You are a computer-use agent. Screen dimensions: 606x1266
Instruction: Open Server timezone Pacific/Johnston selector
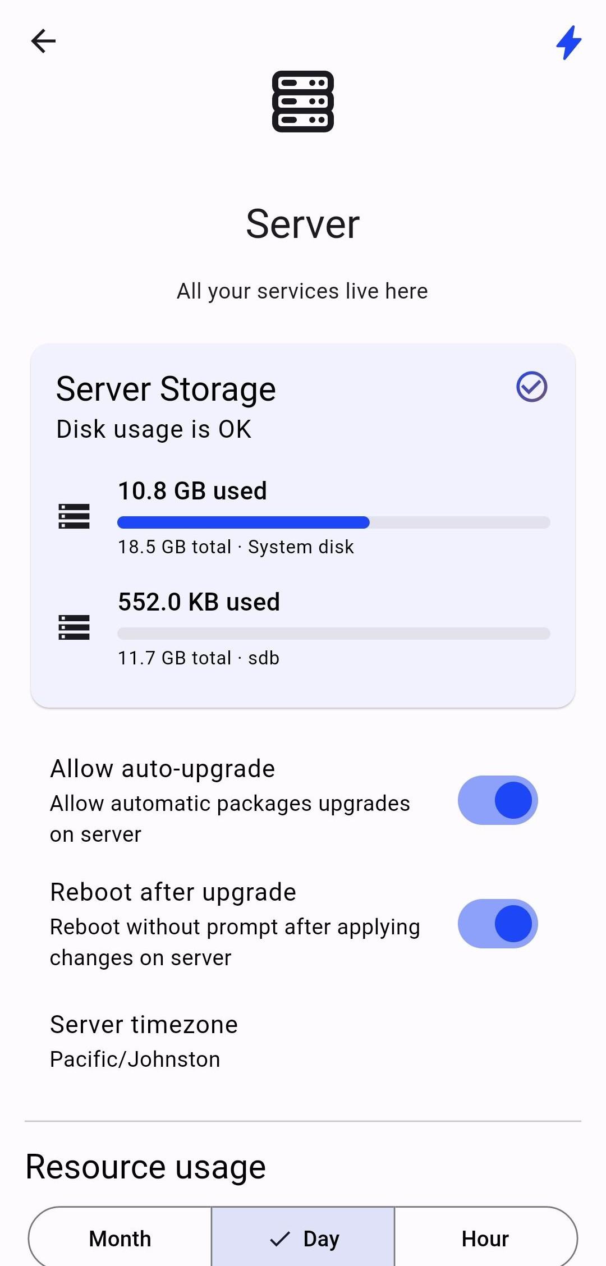[x=144, y=1042]
